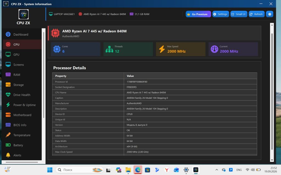Click the Value column header
The image size is (281, 175).
130,76
